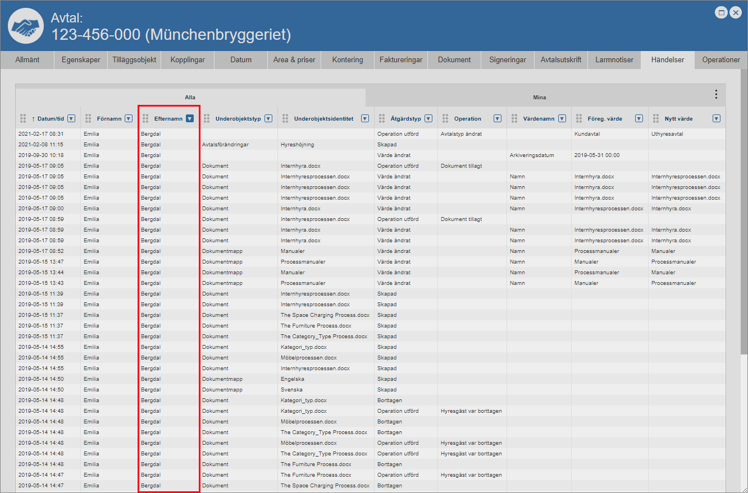
Task: Click the drag handle of Åtgärdstyp column
Action: point(382,118)
